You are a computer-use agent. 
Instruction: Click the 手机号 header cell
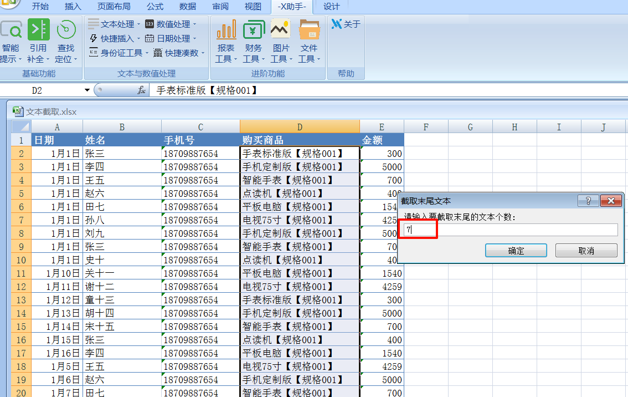point(200,140)
